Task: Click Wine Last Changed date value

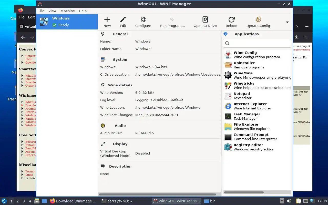Action: pos(157,115)
